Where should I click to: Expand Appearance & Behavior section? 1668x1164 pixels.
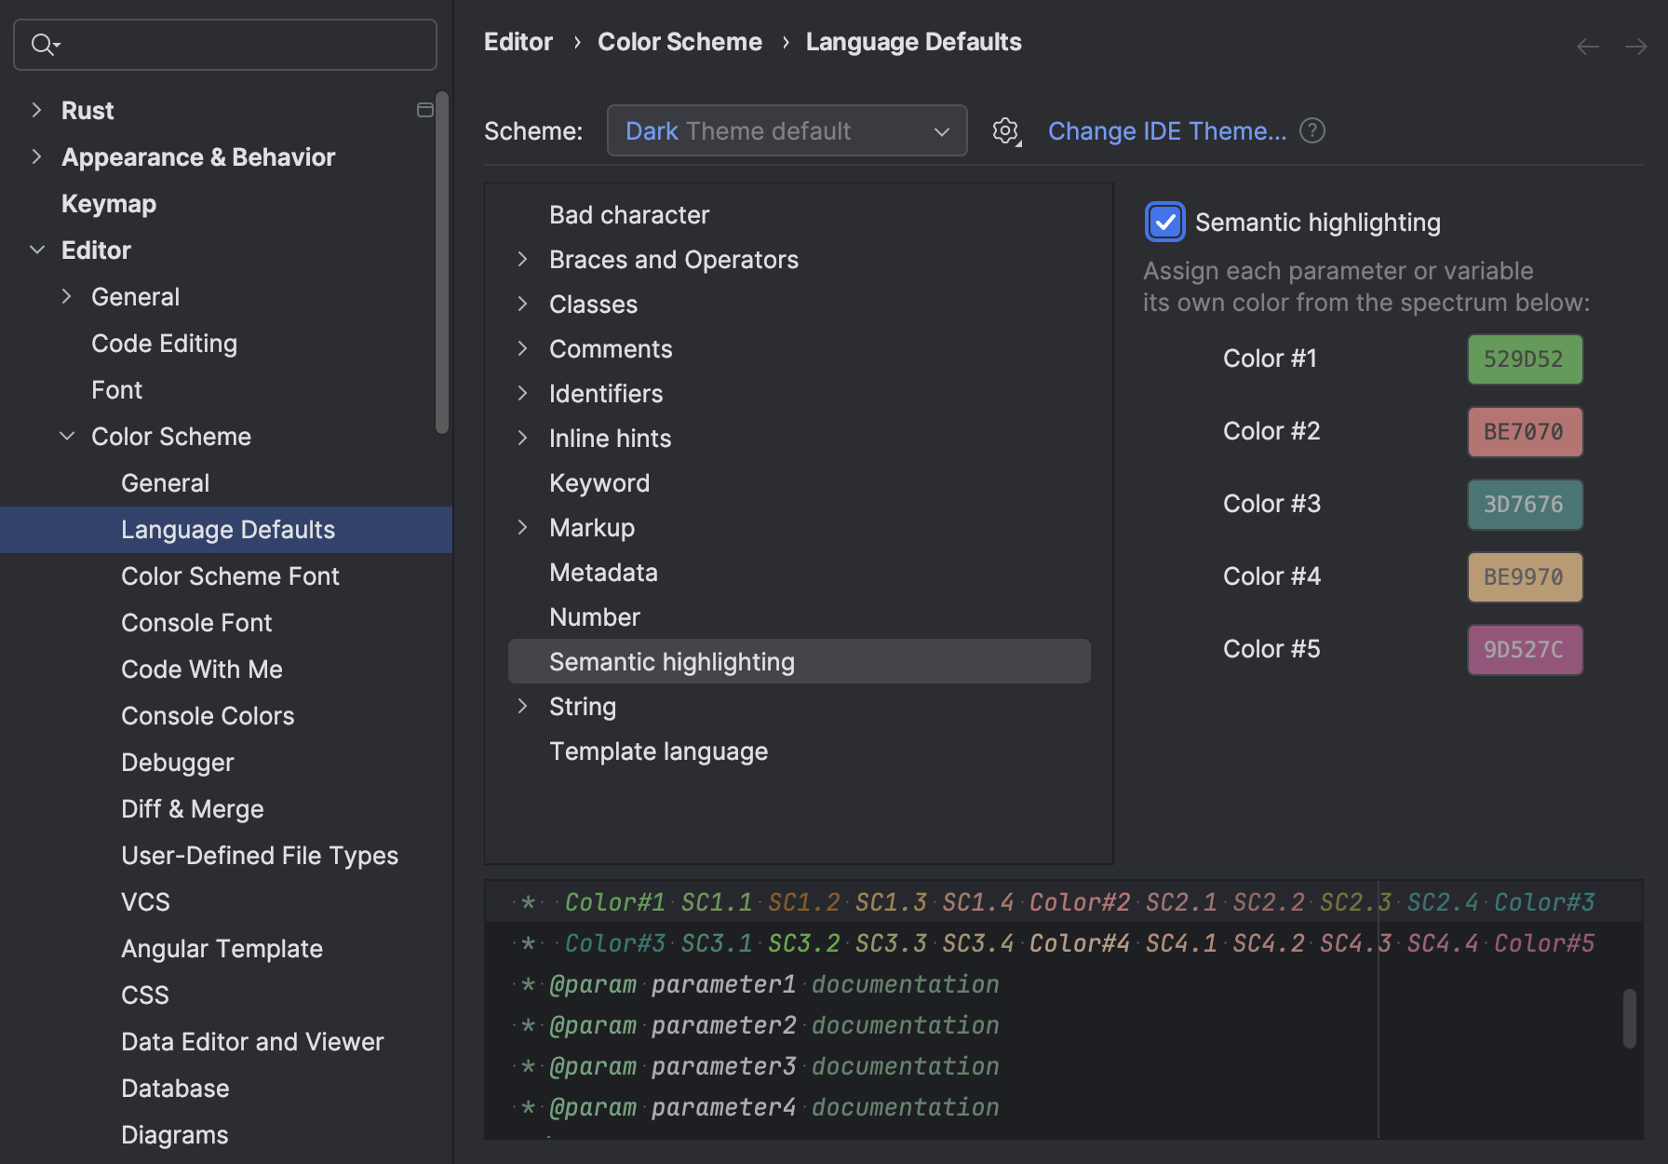point(36,156)
